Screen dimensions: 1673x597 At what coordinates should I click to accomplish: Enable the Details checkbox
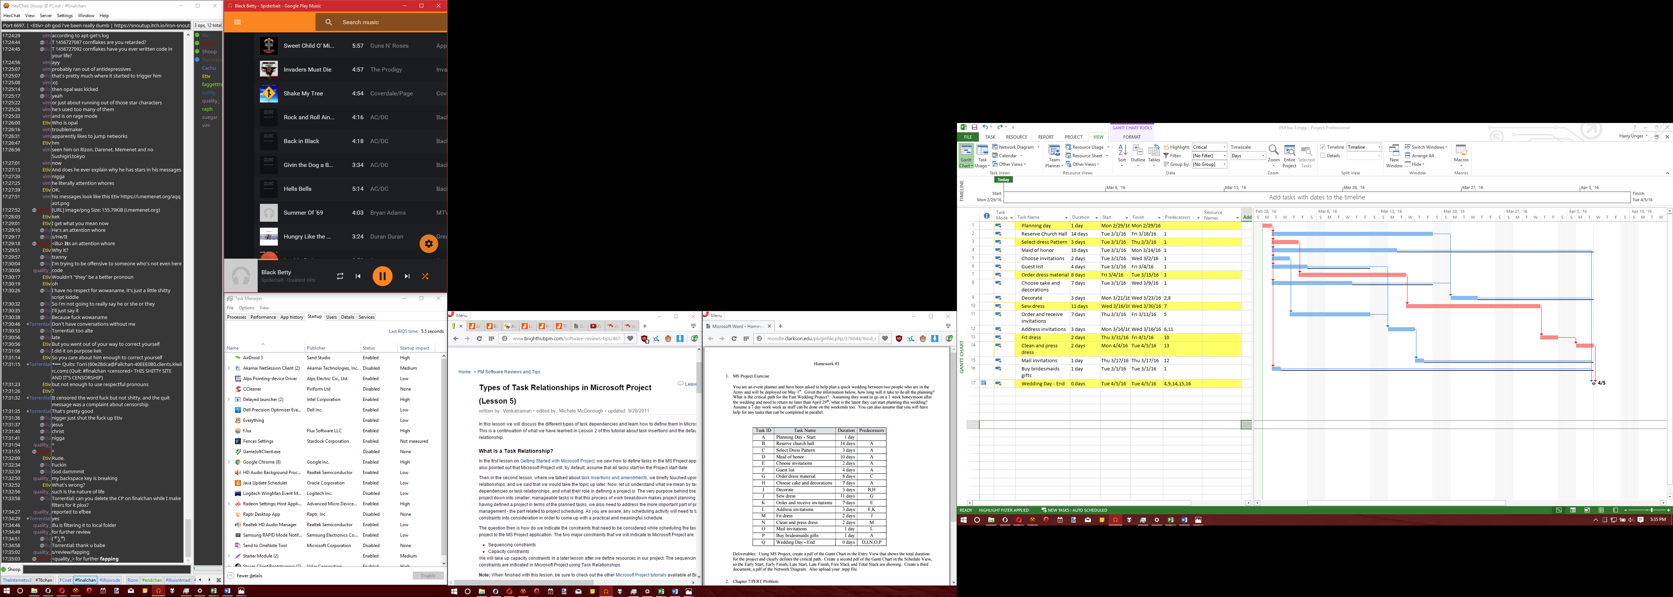[x=1323, y=156]
